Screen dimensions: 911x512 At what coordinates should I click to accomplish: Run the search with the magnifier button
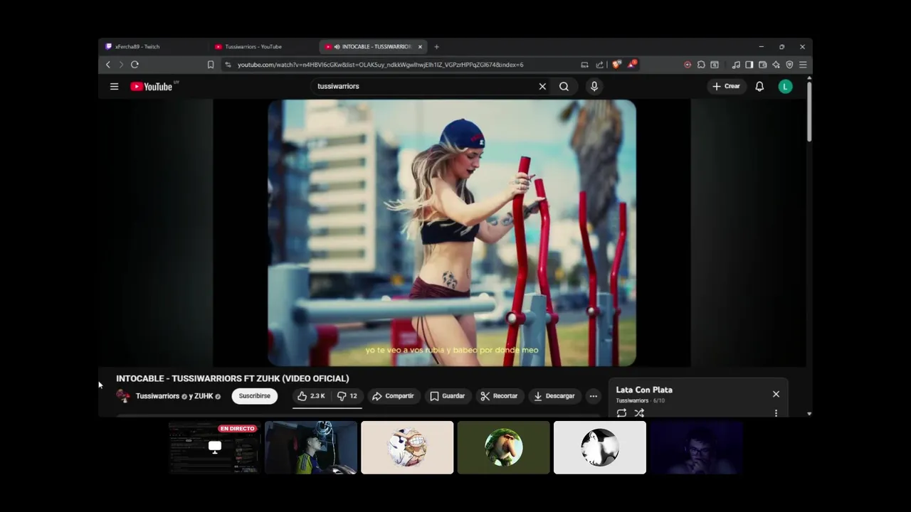coord(564,86)
